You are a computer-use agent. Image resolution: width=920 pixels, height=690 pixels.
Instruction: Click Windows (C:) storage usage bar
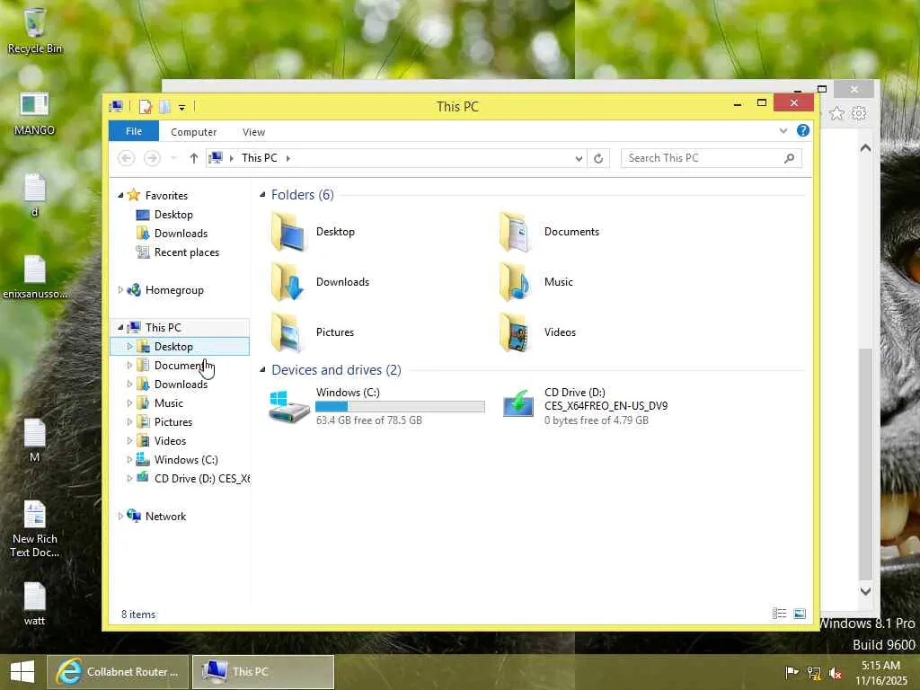pyautogui.click(x=400, y=407)
